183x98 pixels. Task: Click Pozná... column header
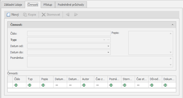coord(115,79)
